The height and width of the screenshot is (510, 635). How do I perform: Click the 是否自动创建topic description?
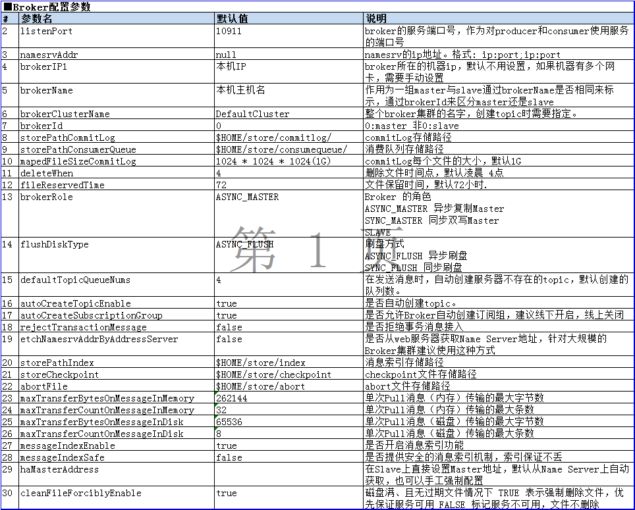click(499, 303)
